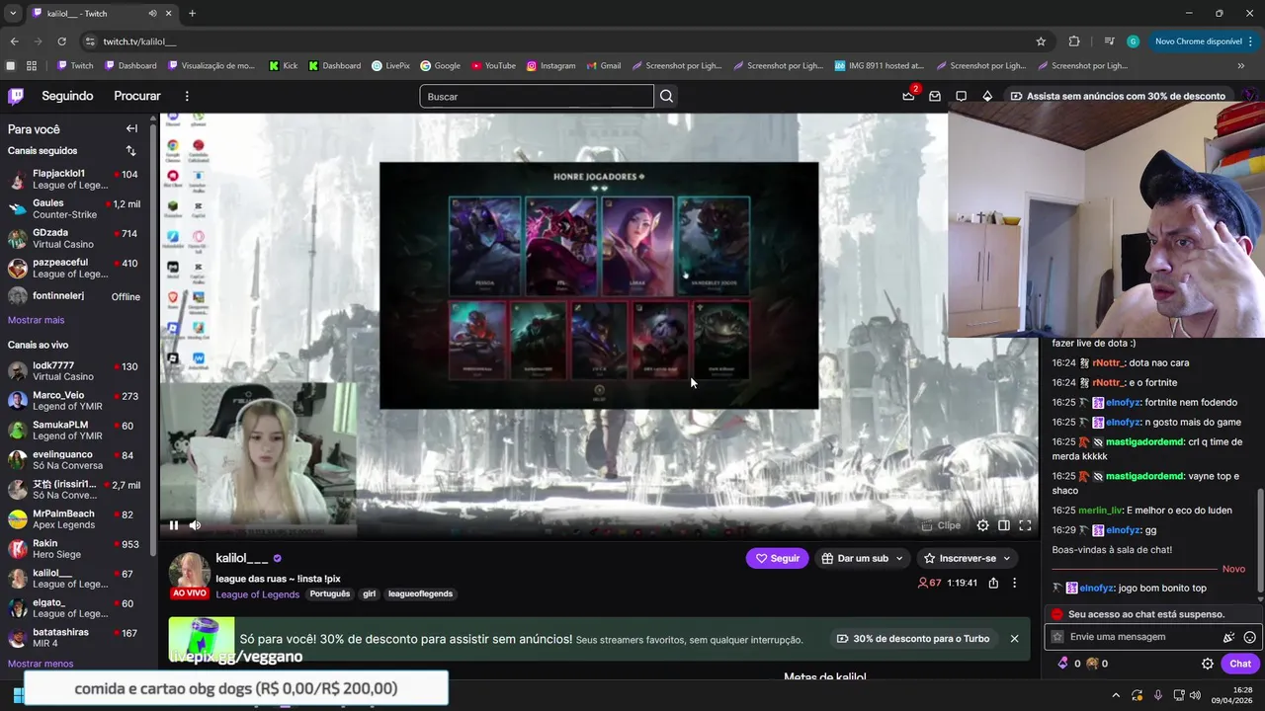Switch the player to fullscreen
Screen dimensions: 1265x711
click(1025, 525)
